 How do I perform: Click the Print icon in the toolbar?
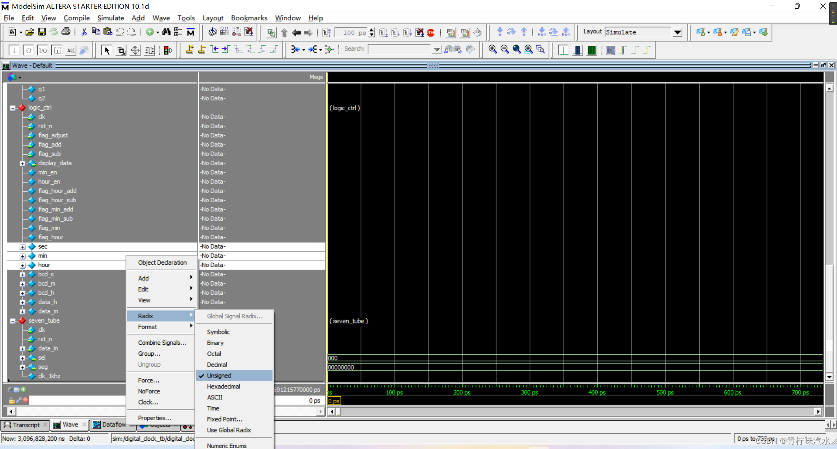66,32
